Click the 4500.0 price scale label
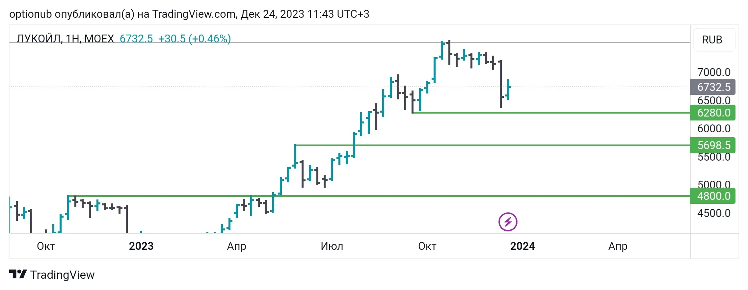Viewport: 748px width, 290px height. click(x=714, y=213)
